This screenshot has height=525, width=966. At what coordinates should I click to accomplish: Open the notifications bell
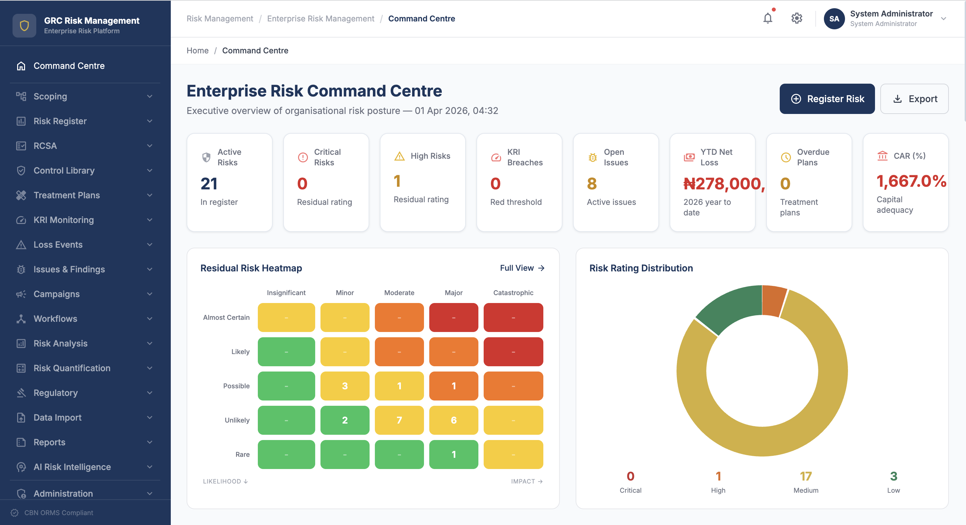(x=768, y=18)
